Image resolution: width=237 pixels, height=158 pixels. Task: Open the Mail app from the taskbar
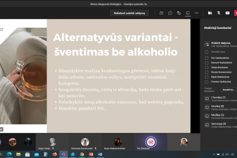37,154
